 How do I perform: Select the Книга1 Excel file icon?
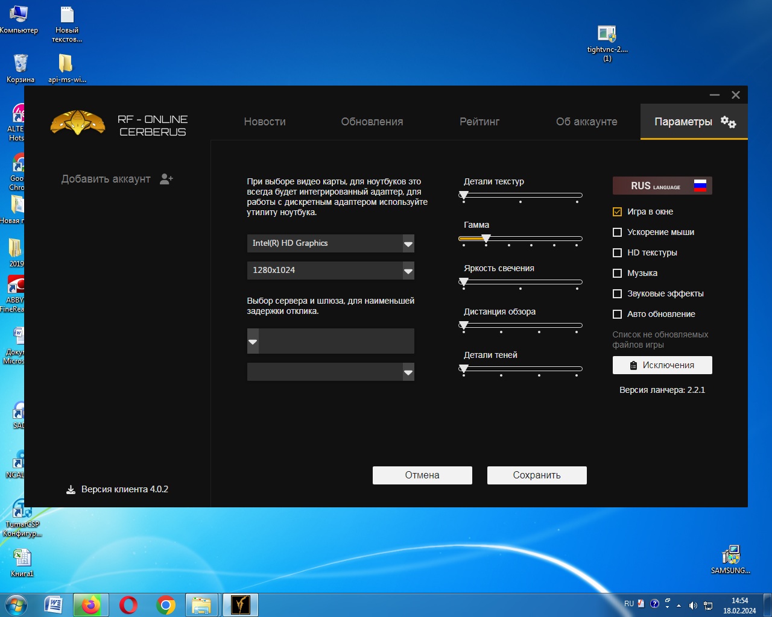(x=22, y=563)
